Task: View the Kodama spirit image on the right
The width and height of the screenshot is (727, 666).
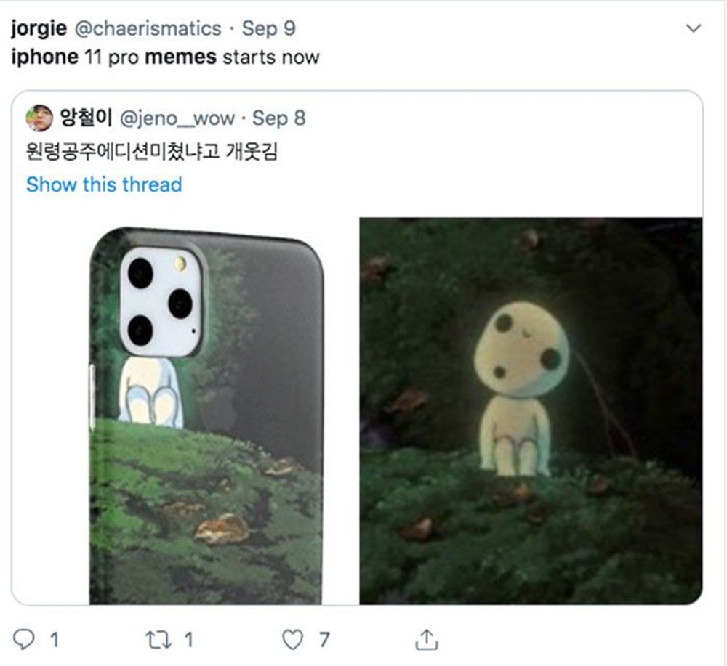Action: click(531, 410)
